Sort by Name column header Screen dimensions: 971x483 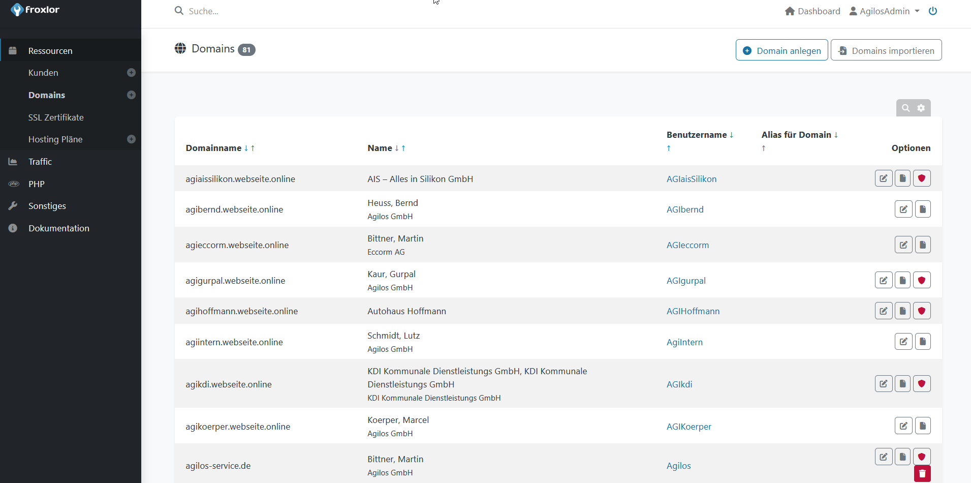tap(380, 148)
